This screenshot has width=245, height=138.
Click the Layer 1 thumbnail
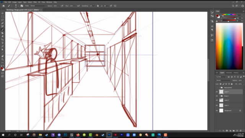click(x=221, y=105)
